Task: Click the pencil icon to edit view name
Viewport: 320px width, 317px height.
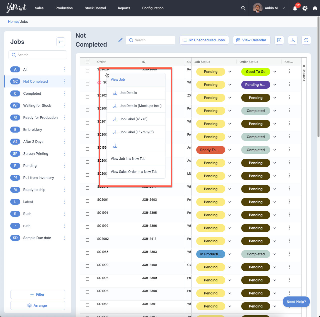Action: (x=120, y=40)
